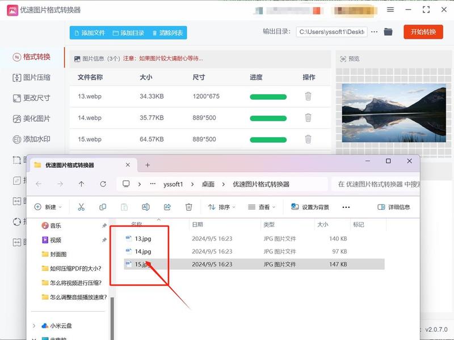Toggle the 详细信息 details pane

pos(394,207)
